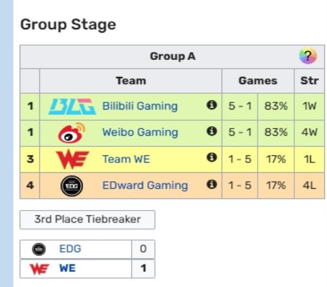The image size is (327, 287).
Task: Click small WE logo in tiebreaker
Action: coord(39,269)
